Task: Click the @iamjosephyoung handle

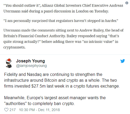Action: [31, 66]
